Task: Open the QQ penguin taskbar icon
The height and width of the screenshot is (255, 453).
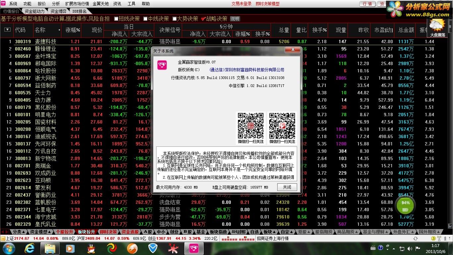Action: coord(91,248)
